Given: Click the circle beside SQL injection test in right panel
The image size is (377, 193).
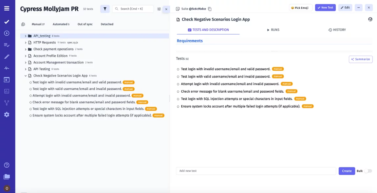Looking at the screenshot, I should click(178, 99).
